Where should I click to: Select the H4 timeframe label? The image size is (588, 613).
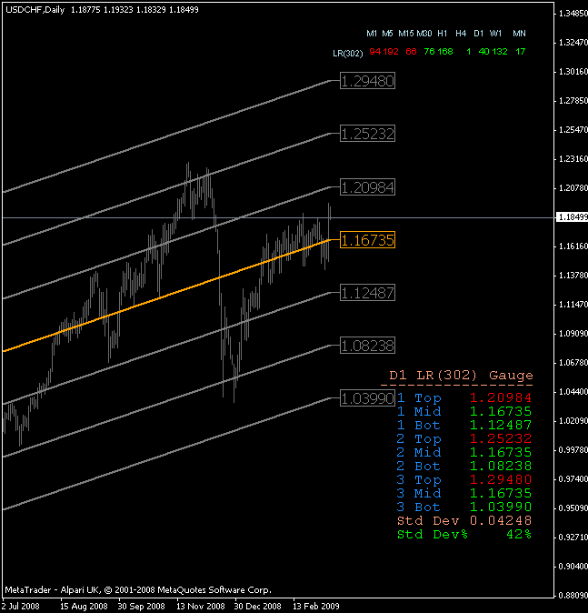(461, 34)
